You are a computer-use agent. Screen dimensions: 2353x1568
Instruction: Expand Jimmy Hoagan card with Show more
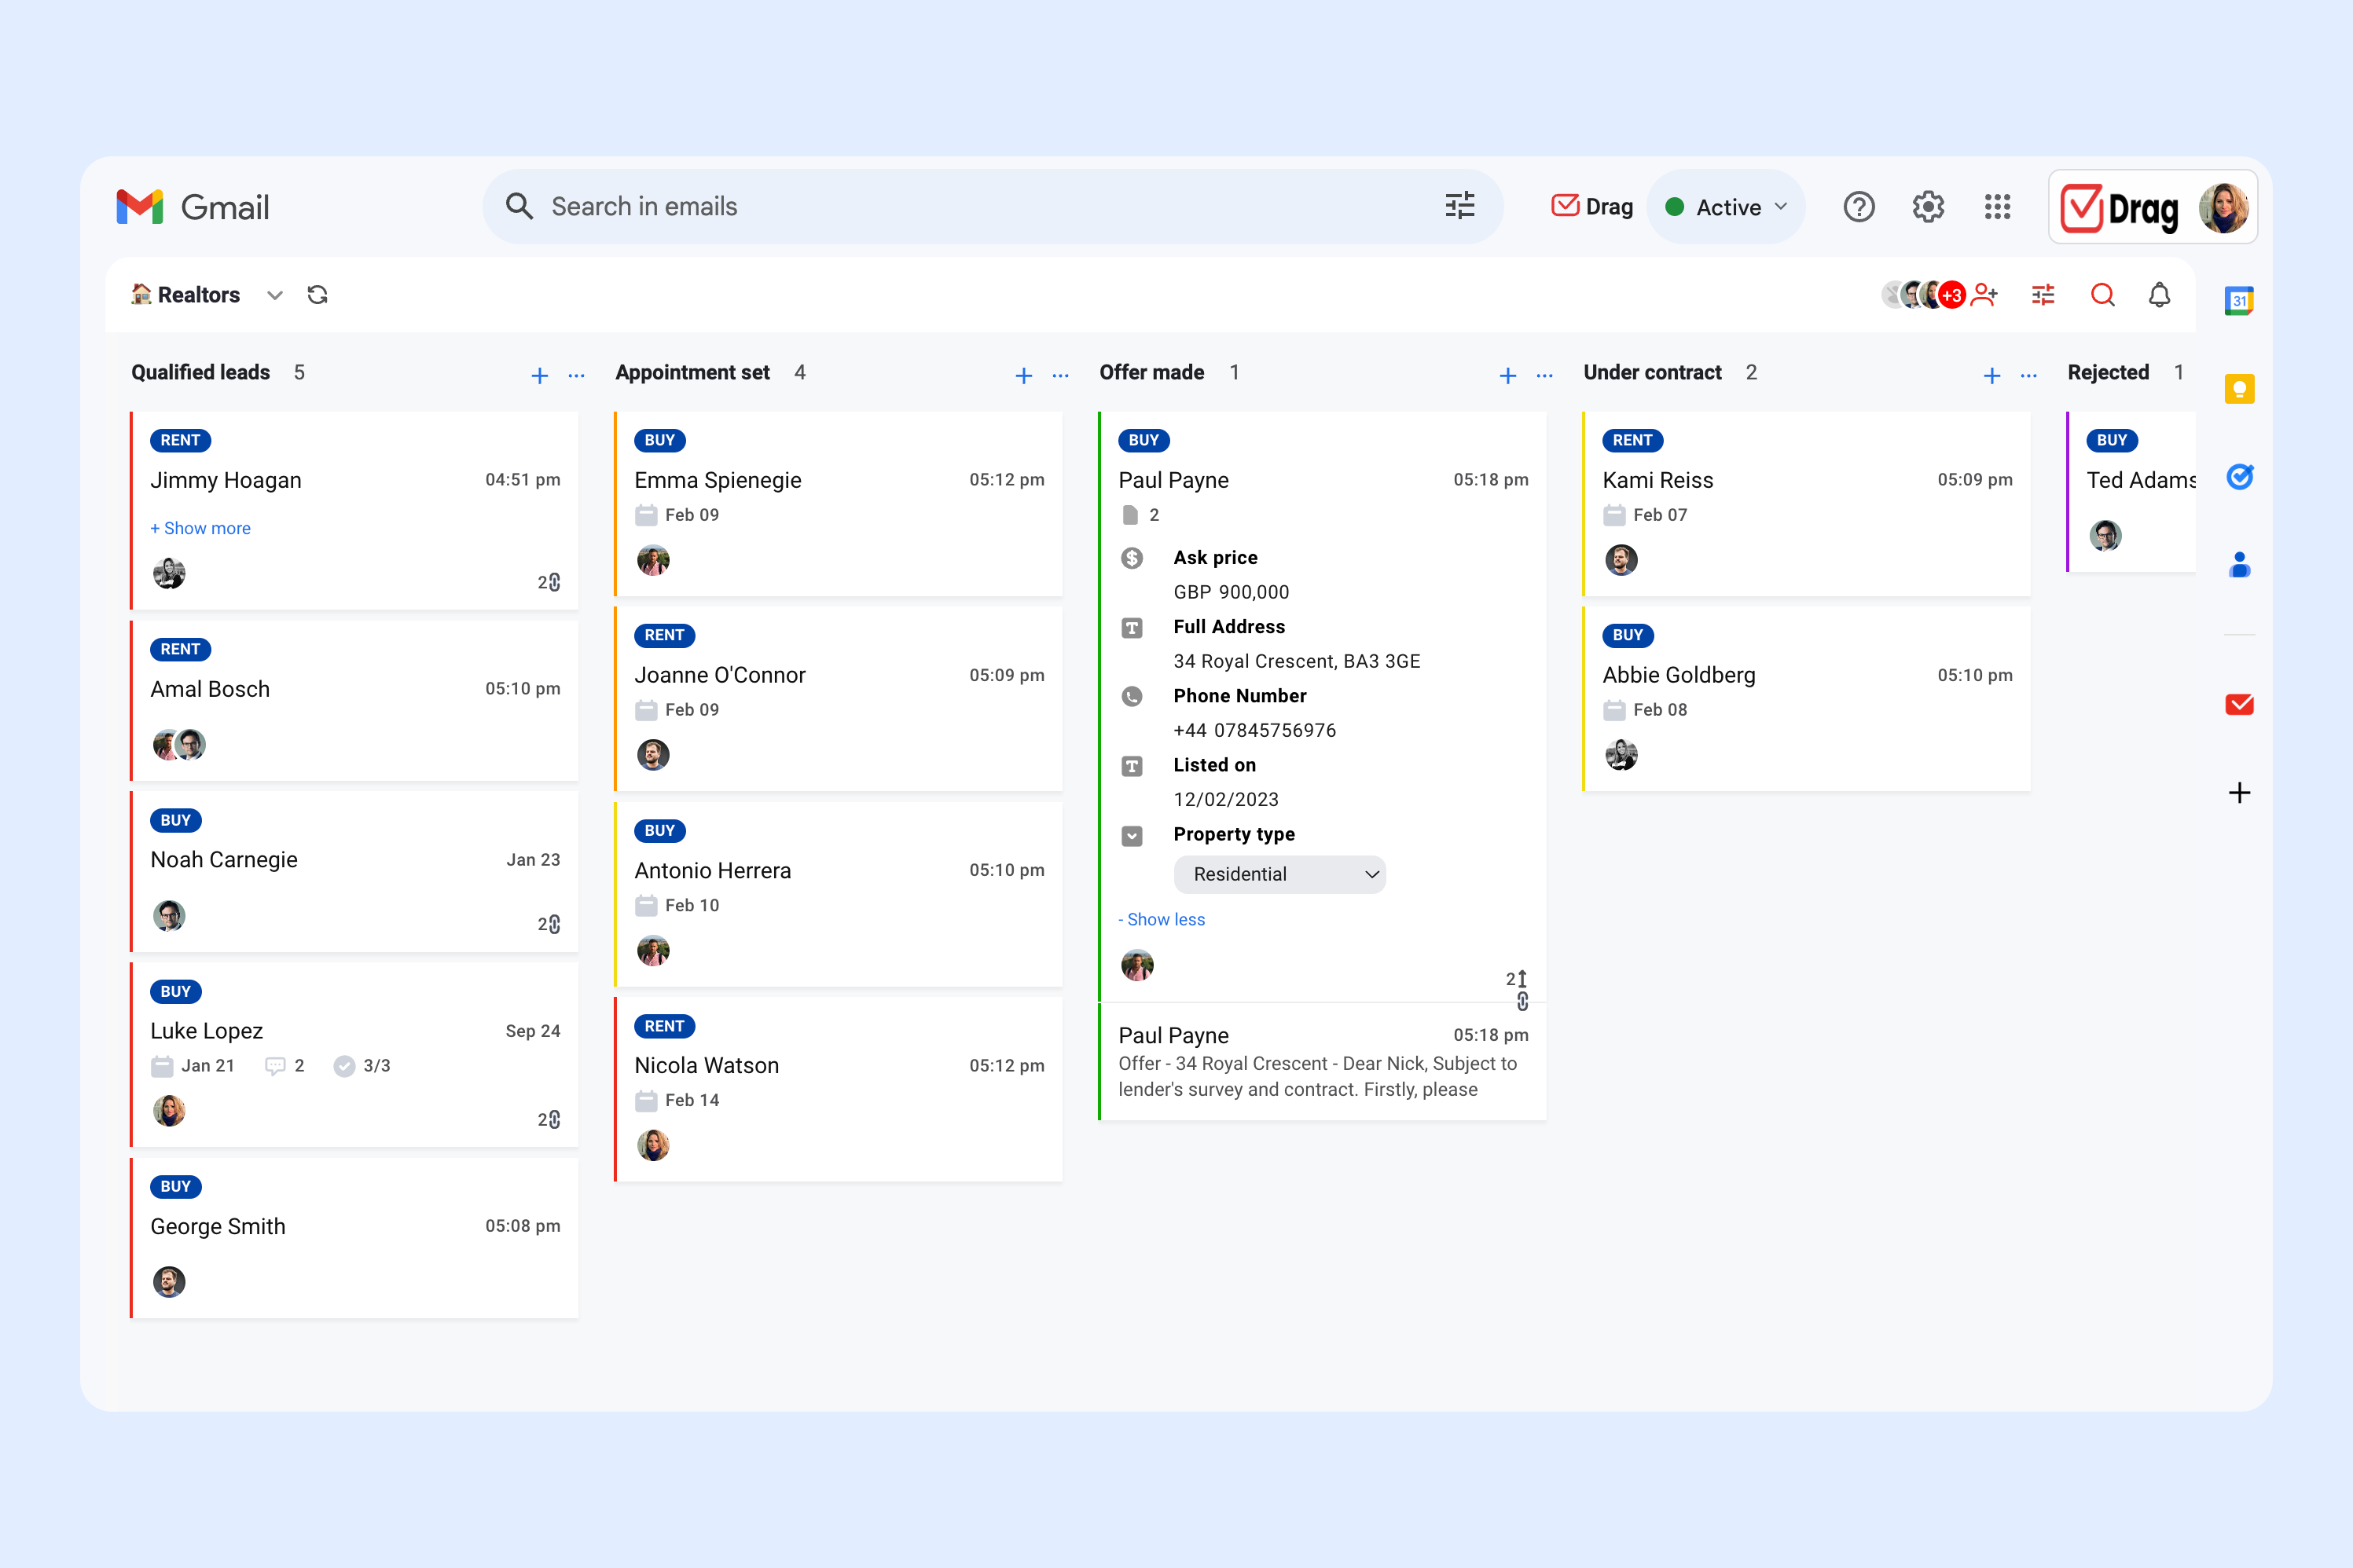[200, 528]
